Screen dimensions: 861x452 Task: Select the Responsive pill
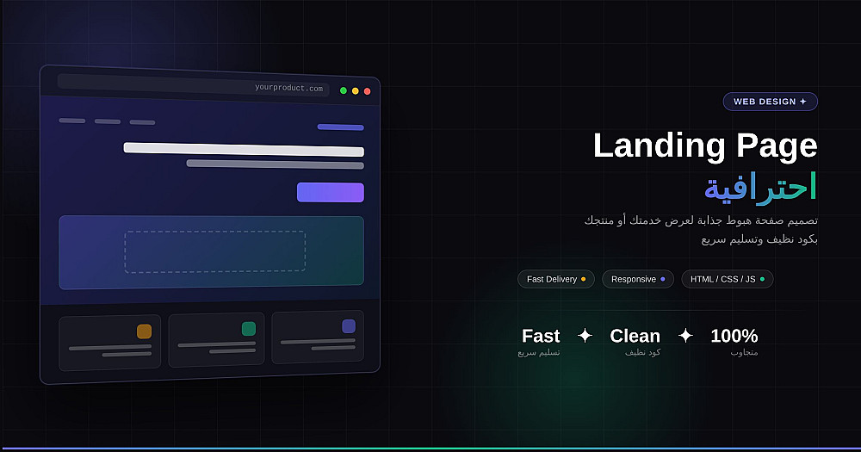(637, 279)
